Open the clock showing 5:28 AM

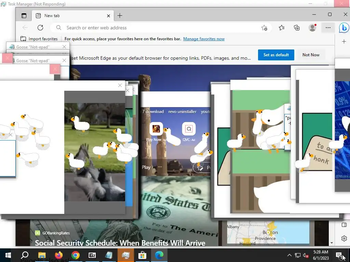(321, 255)
